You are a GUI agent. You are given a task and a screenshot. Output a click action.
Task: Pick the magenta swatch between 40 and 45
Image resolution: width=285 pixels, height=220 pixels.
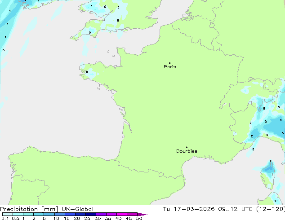point(122,214)
